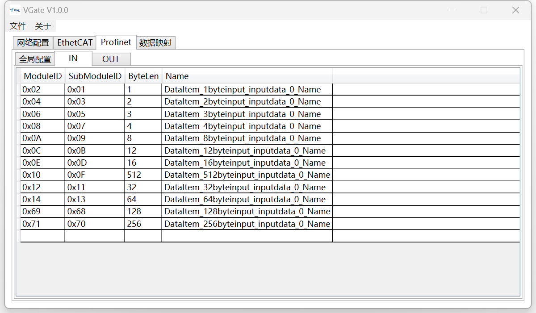Click the VGate app icon in title bar

(15, 10)
